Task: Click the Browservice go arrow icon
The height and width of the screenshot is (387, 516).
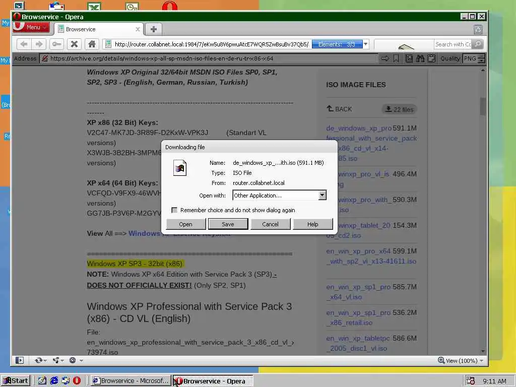Action: coord(384,58)
